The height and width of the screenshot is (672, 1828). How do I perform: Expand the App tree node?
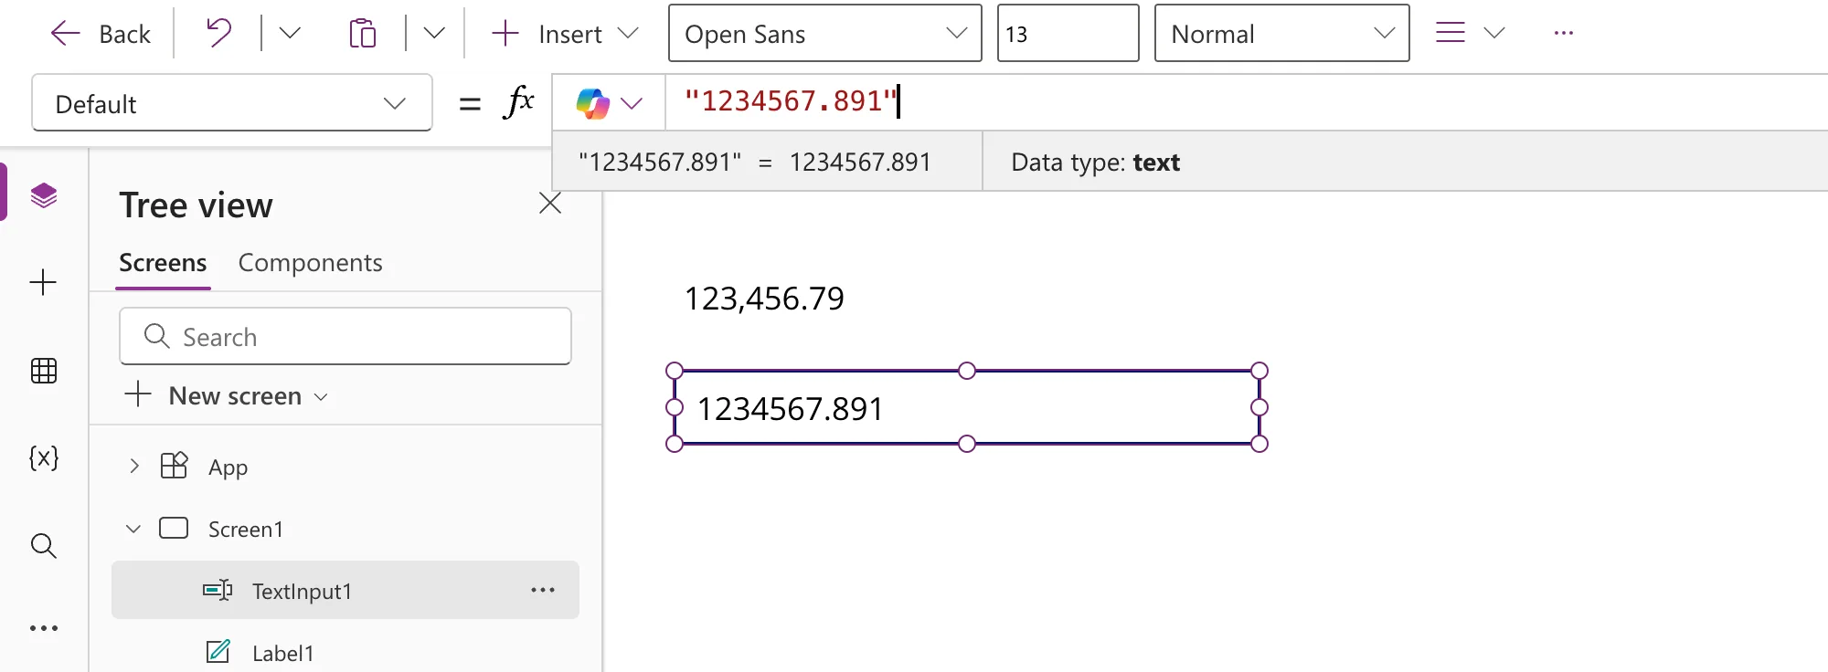pos(134,467)
